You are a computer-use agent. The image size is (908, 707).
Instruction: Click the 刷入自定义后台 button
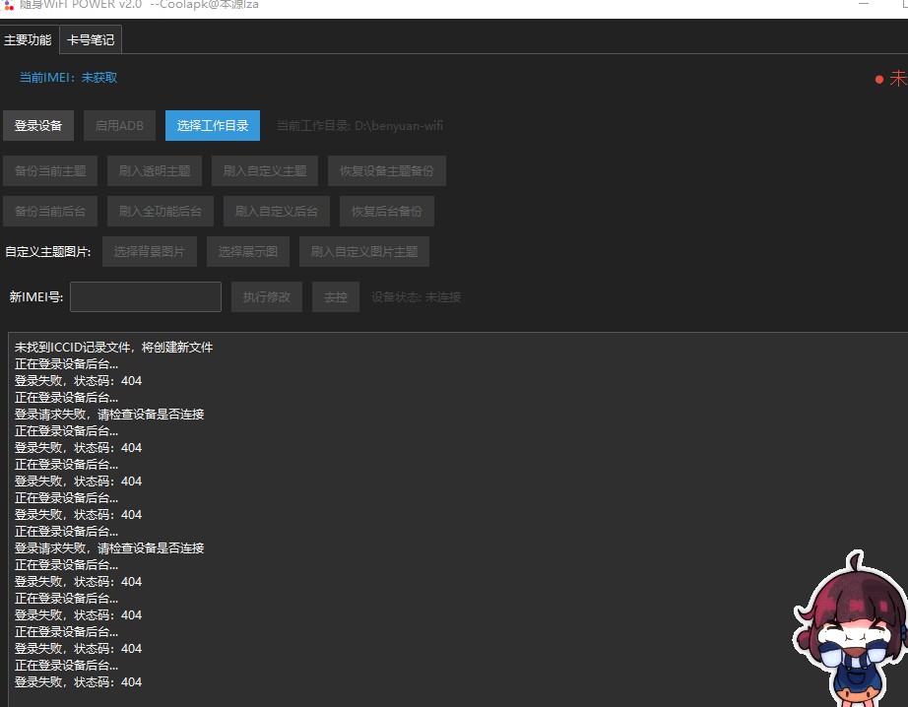click(x=277, y=212)
